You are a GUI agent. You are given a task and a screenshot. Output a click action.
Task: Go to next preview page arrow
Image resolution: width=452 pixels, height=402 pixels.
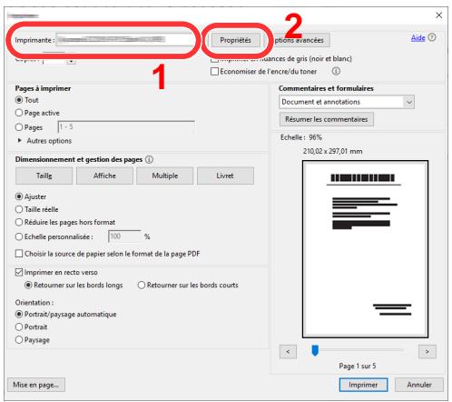pyautogui.click(x=427, y=352)
